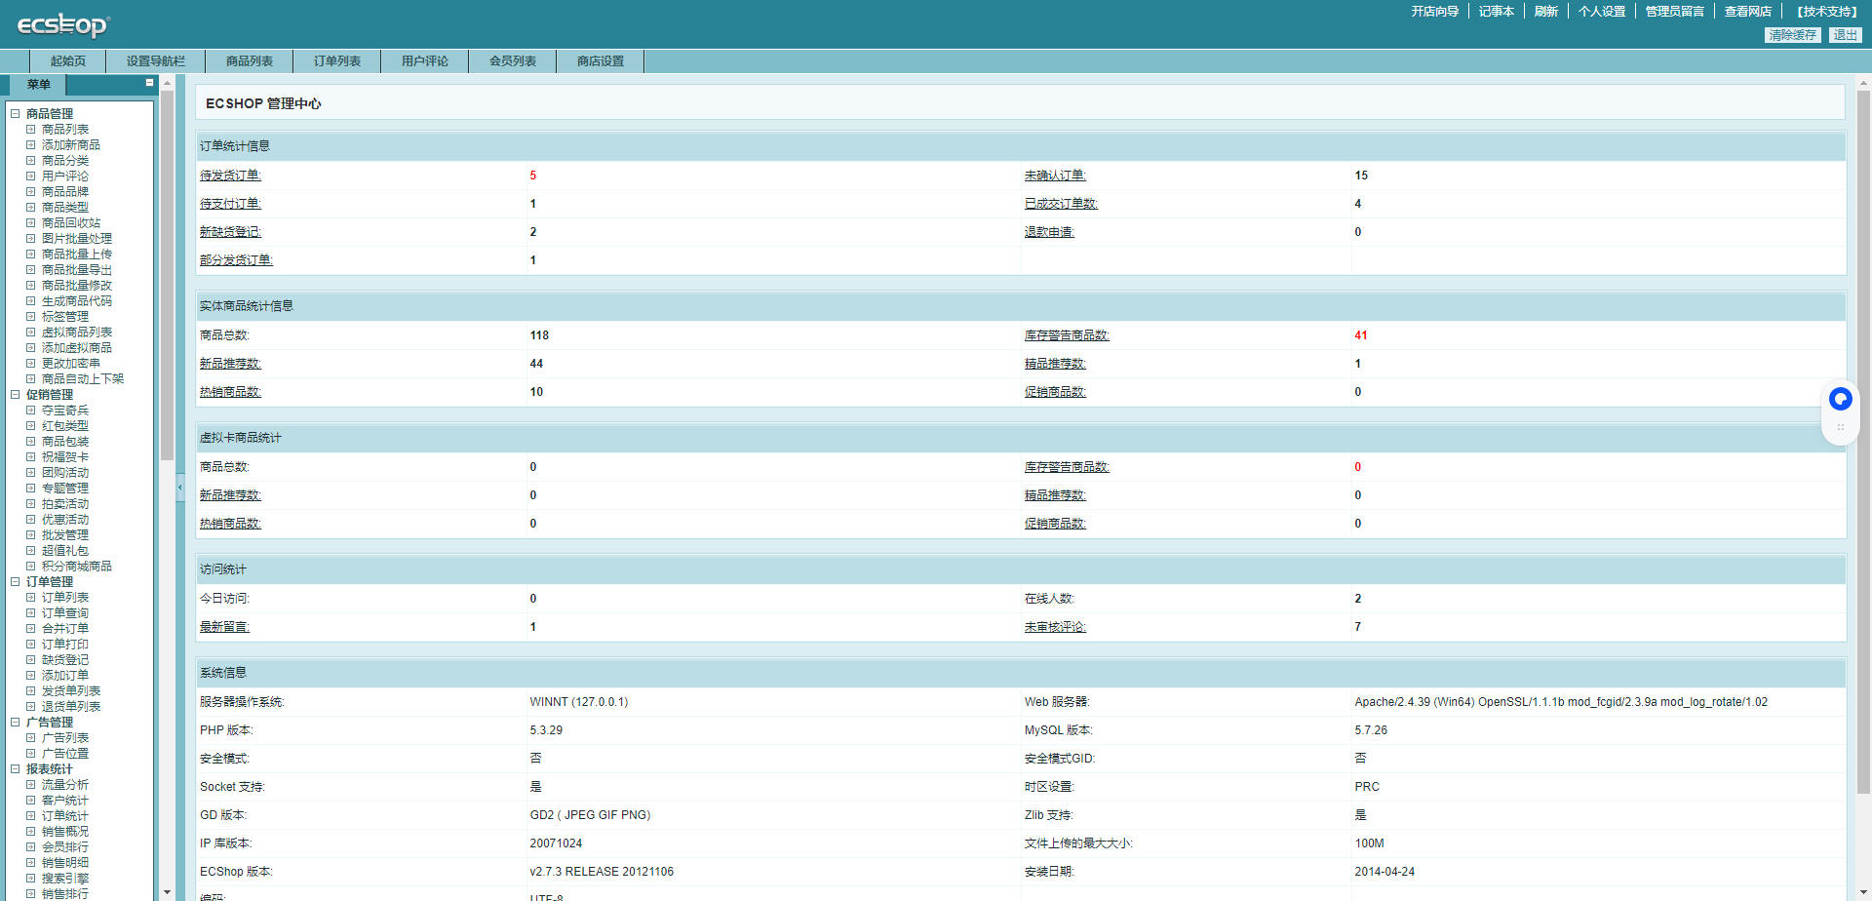The width and height of the screenshot is (1872, 901).
Task: Click the arrow icon beside 红包类型
Action: click(31, 426)
